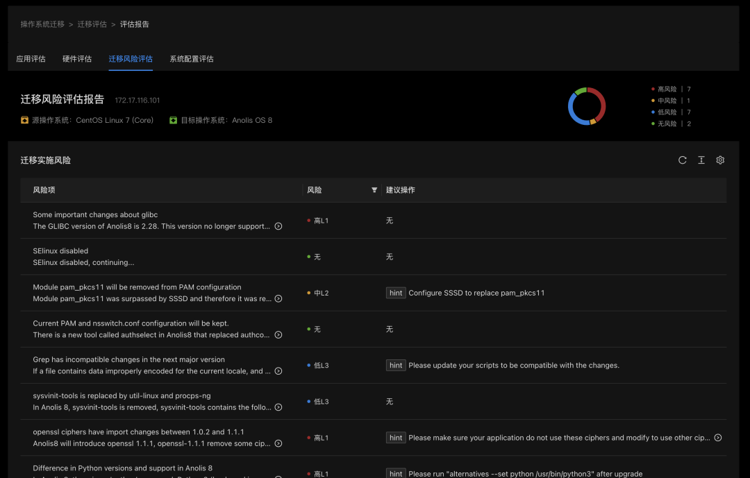Click the refresh icon in risk table header

(683, 160)
